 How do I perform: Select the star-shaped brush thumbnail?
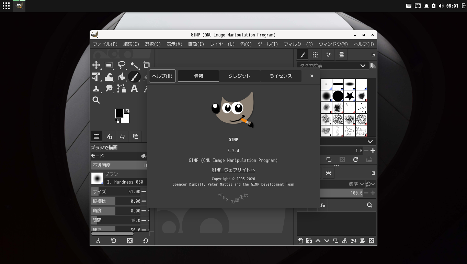point(350,96)
